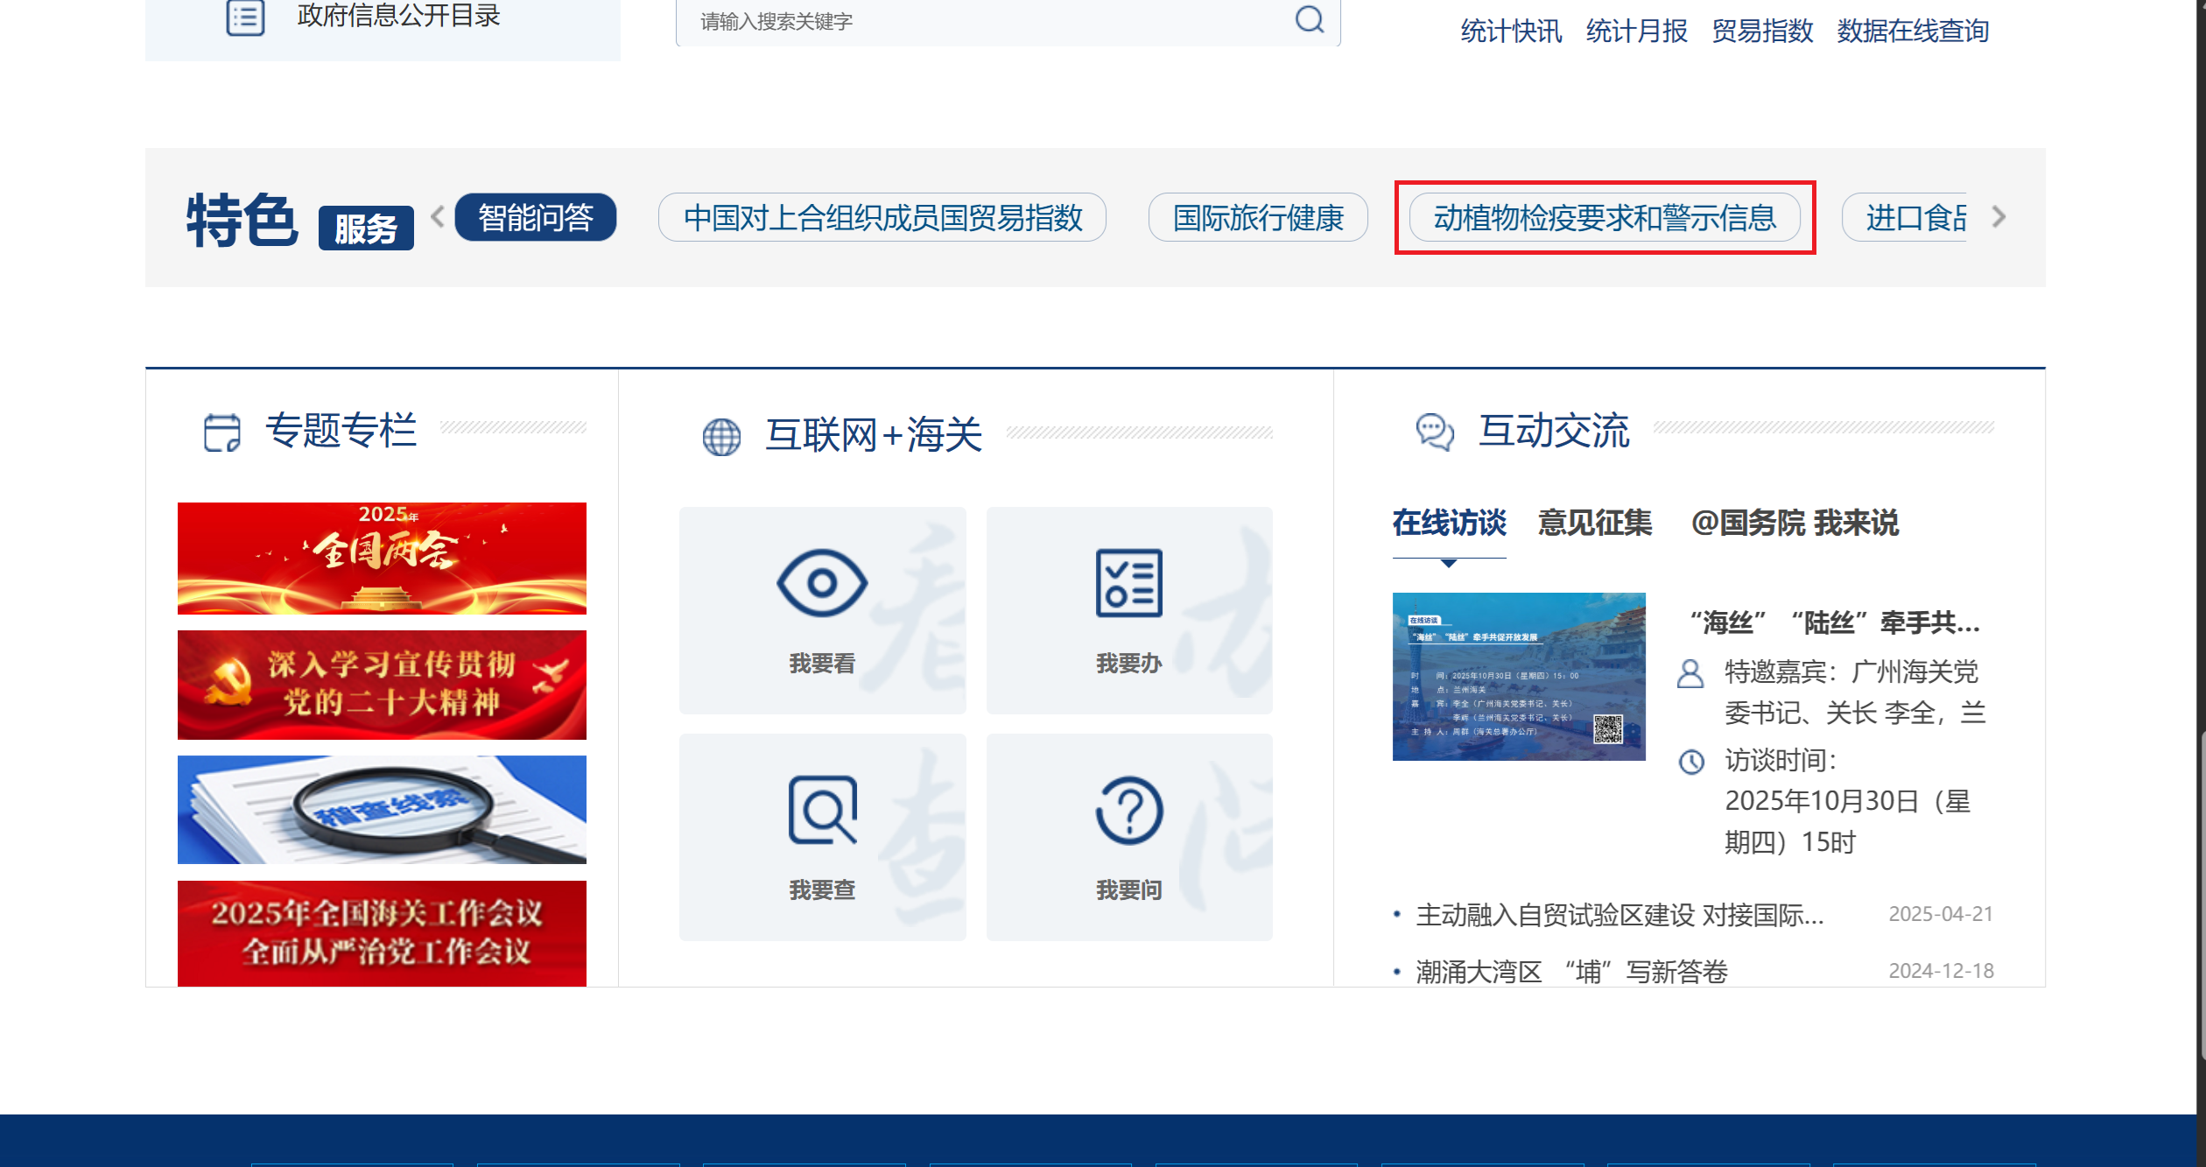
Task: Click the 数据在线查询 link
Action: pos(1913,32)
